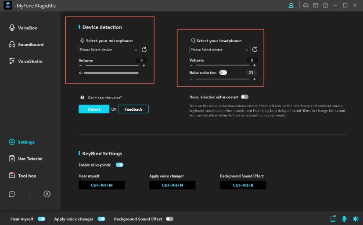This screenshot has height=225, width=363.
Task: Mute the microphone icon in bottom bar
Action: (x=344, y=219)
